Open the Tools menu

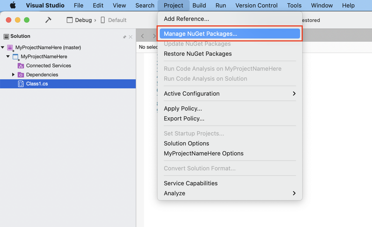click(x=294, y=5)
